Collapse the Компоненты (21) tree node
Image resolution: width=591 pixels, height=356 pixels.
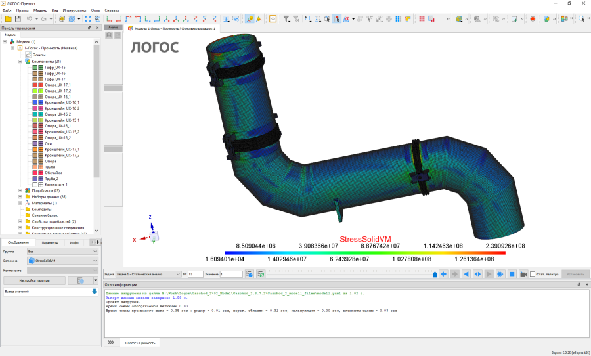coord(20,62)
